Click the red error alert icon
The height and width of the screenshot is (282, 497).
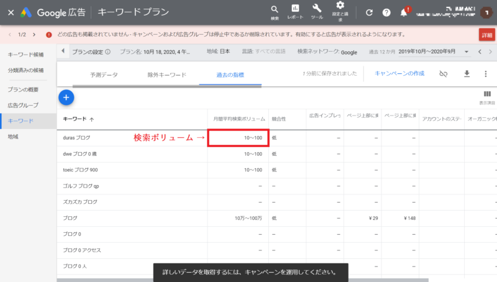(x=49, y=35)
